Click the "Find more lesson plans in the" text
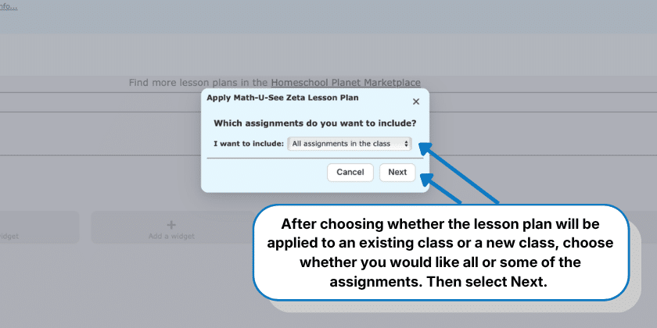 tap(199, 83)
